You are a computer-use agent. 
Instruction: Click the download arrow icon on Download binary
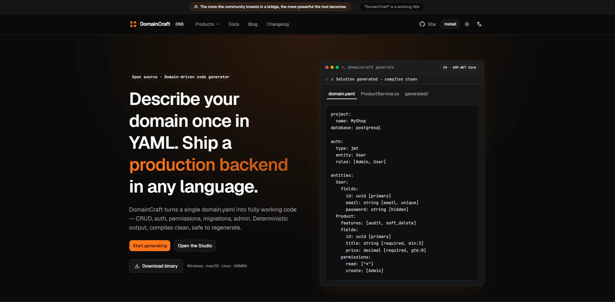[137, 266]
